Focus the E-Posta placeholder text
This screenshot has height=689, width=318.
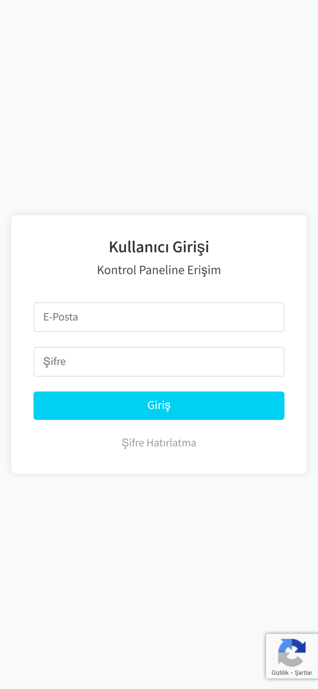pyautogui.click(x=61, y=316)
